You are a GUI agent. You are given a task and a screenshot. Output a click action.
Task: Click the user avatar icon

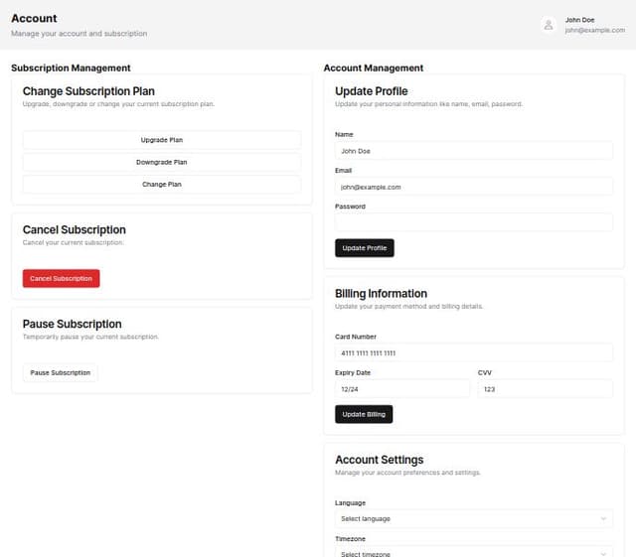(x=549, y=25)
